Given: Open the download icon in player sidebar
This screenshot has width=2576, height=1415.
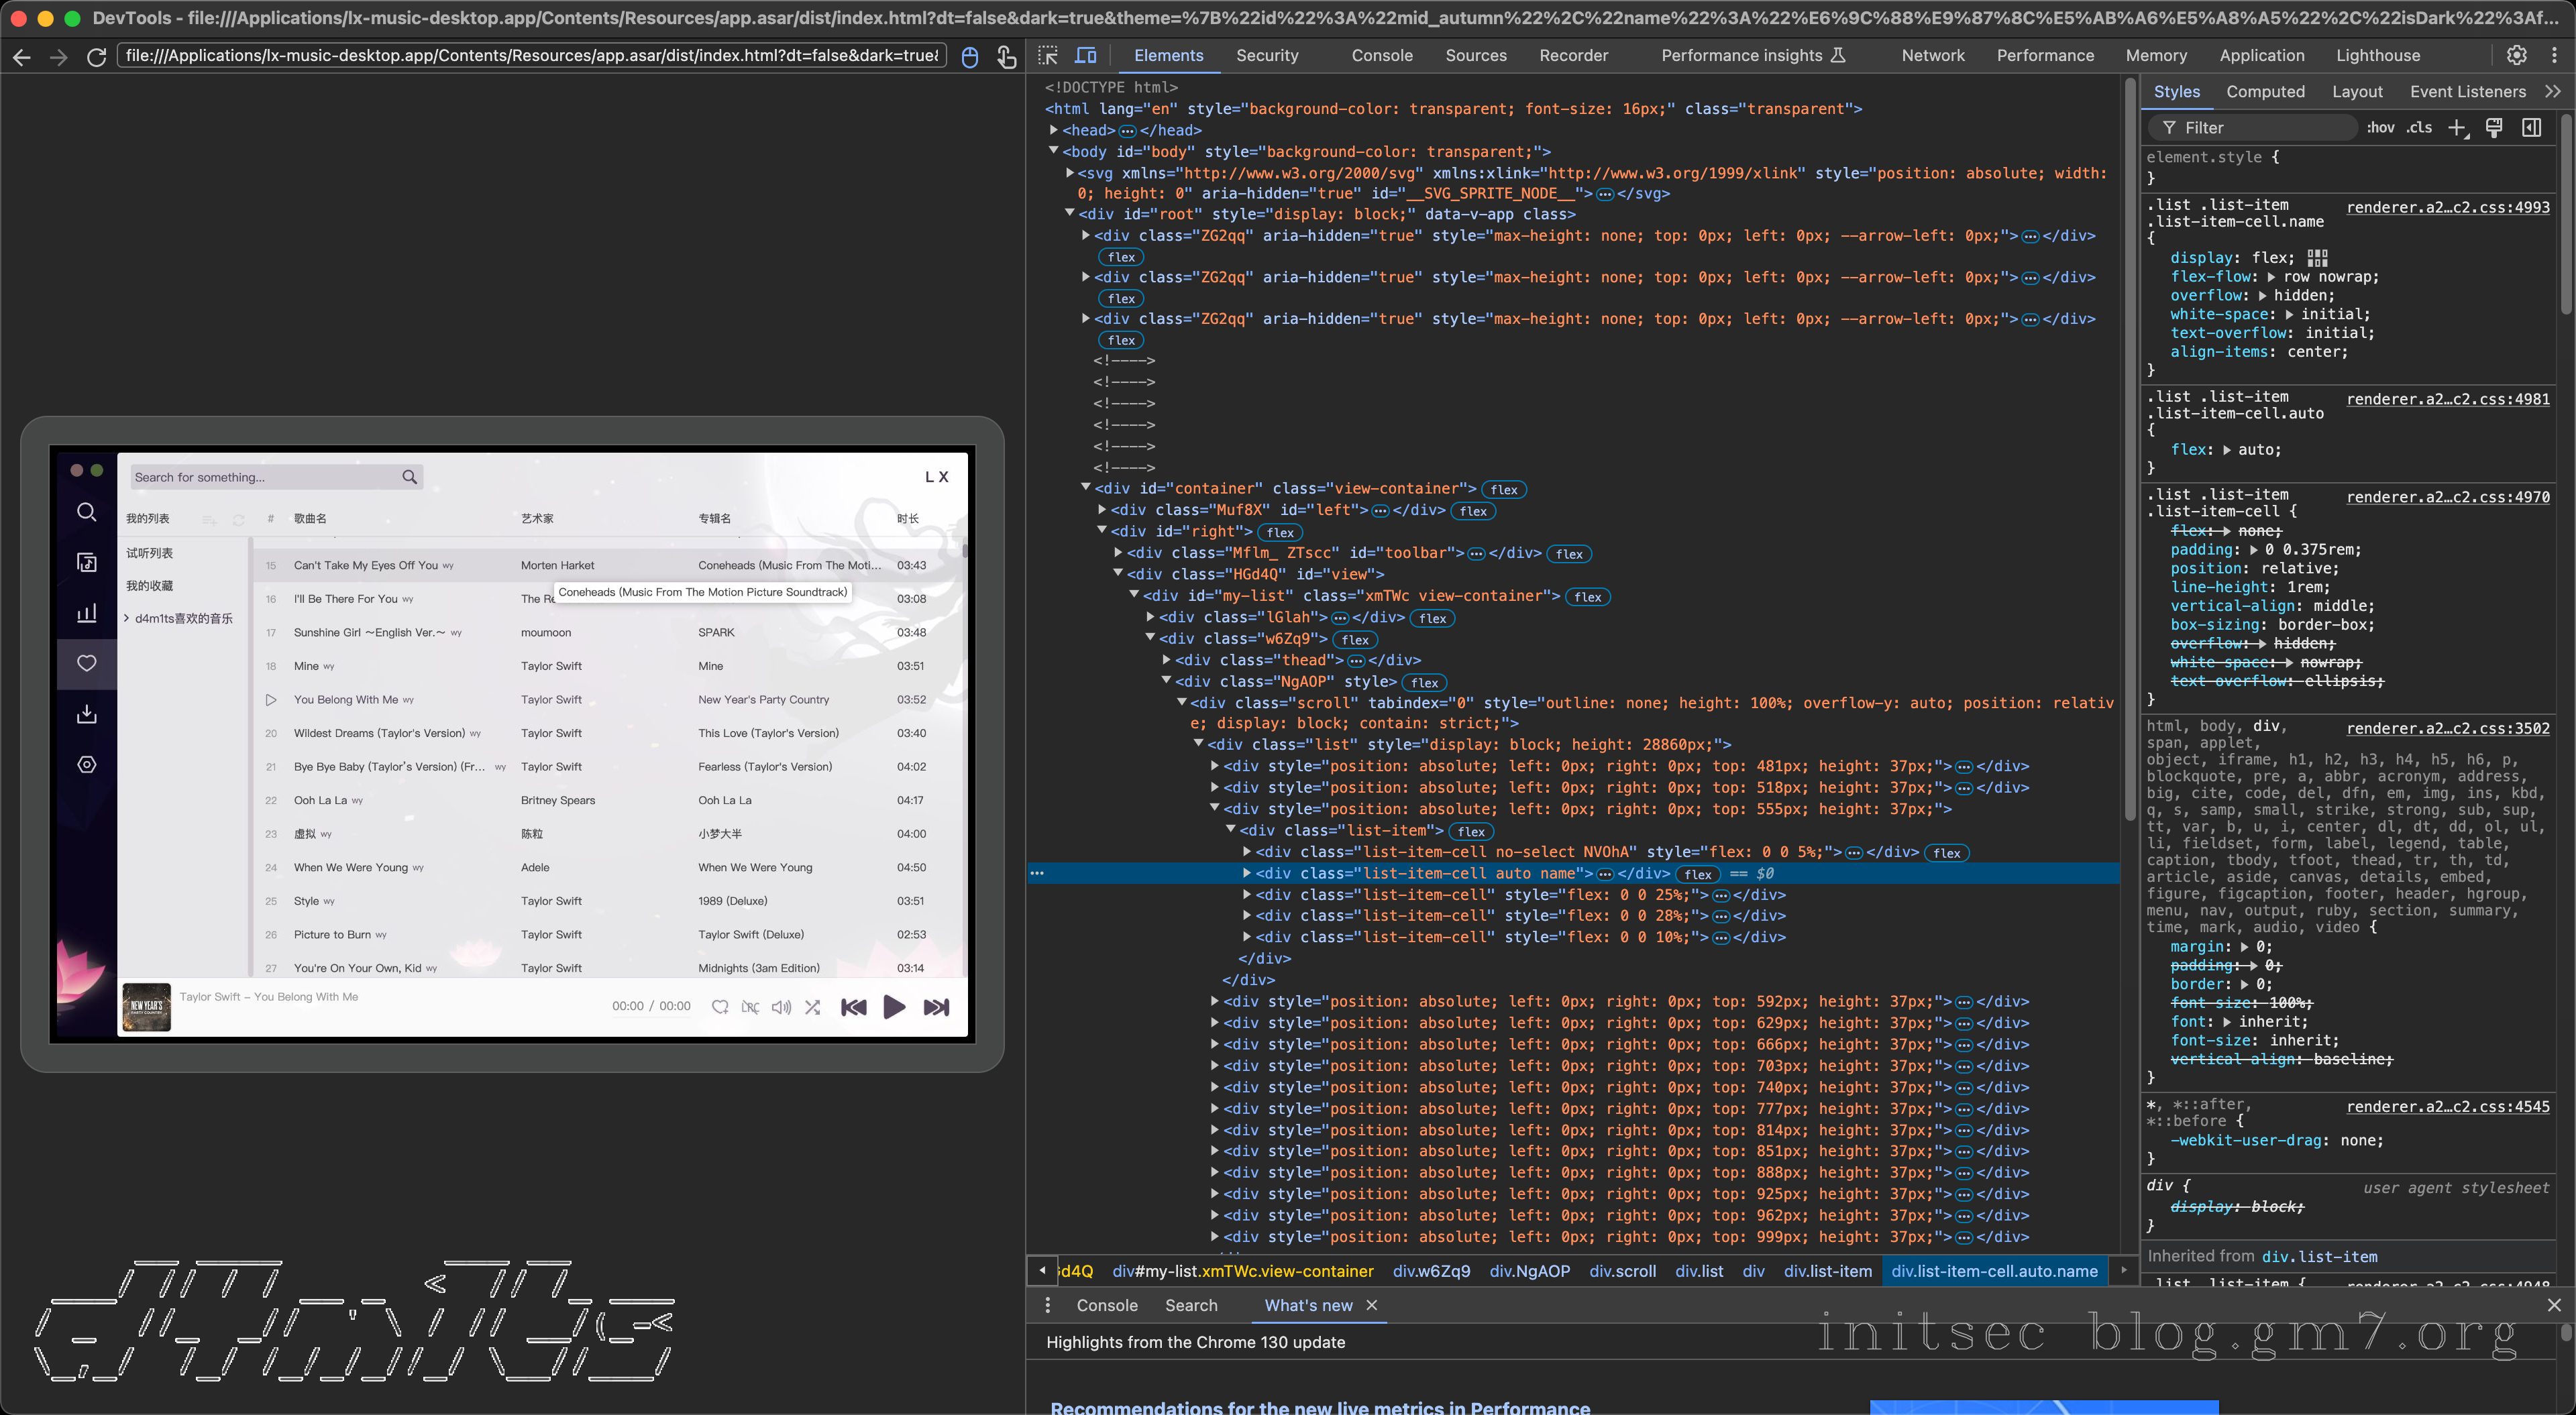Looking at the screenshot, I should [87, 714].
